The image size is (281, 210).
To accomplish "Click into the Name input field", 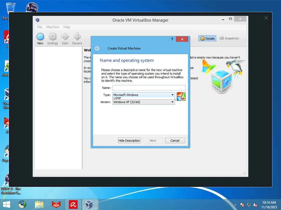I will coord(149,88).
